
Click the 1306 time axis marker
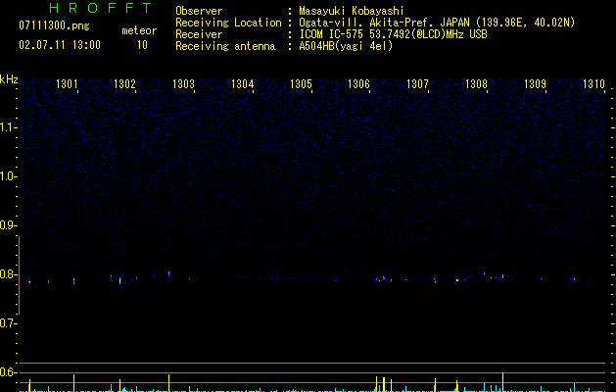[x=359, y=84]
